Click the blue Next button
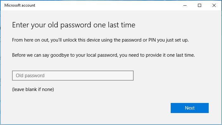This screenshot has width=222, height=125. [x=190, y=108]
